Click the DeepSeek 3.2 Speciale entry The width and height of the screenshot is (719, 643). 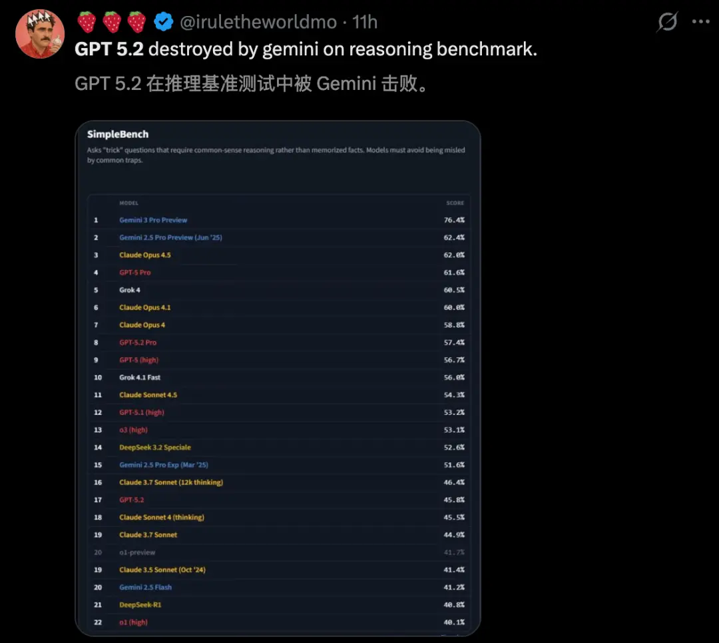click(155, 447)
